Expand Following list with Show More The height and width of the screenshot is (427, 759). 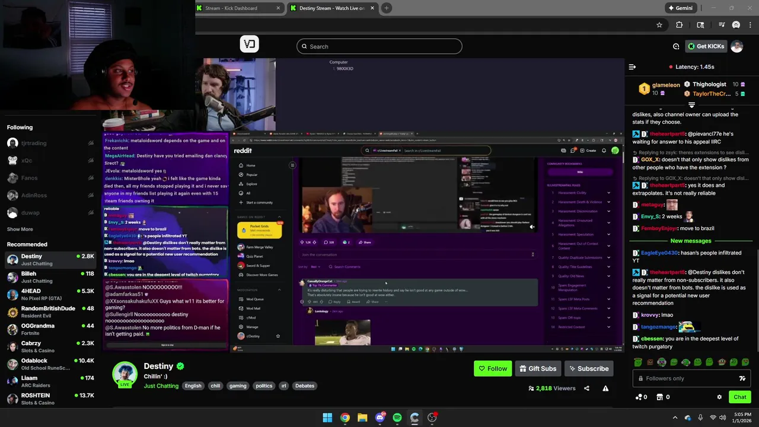[x=20, y=229]
